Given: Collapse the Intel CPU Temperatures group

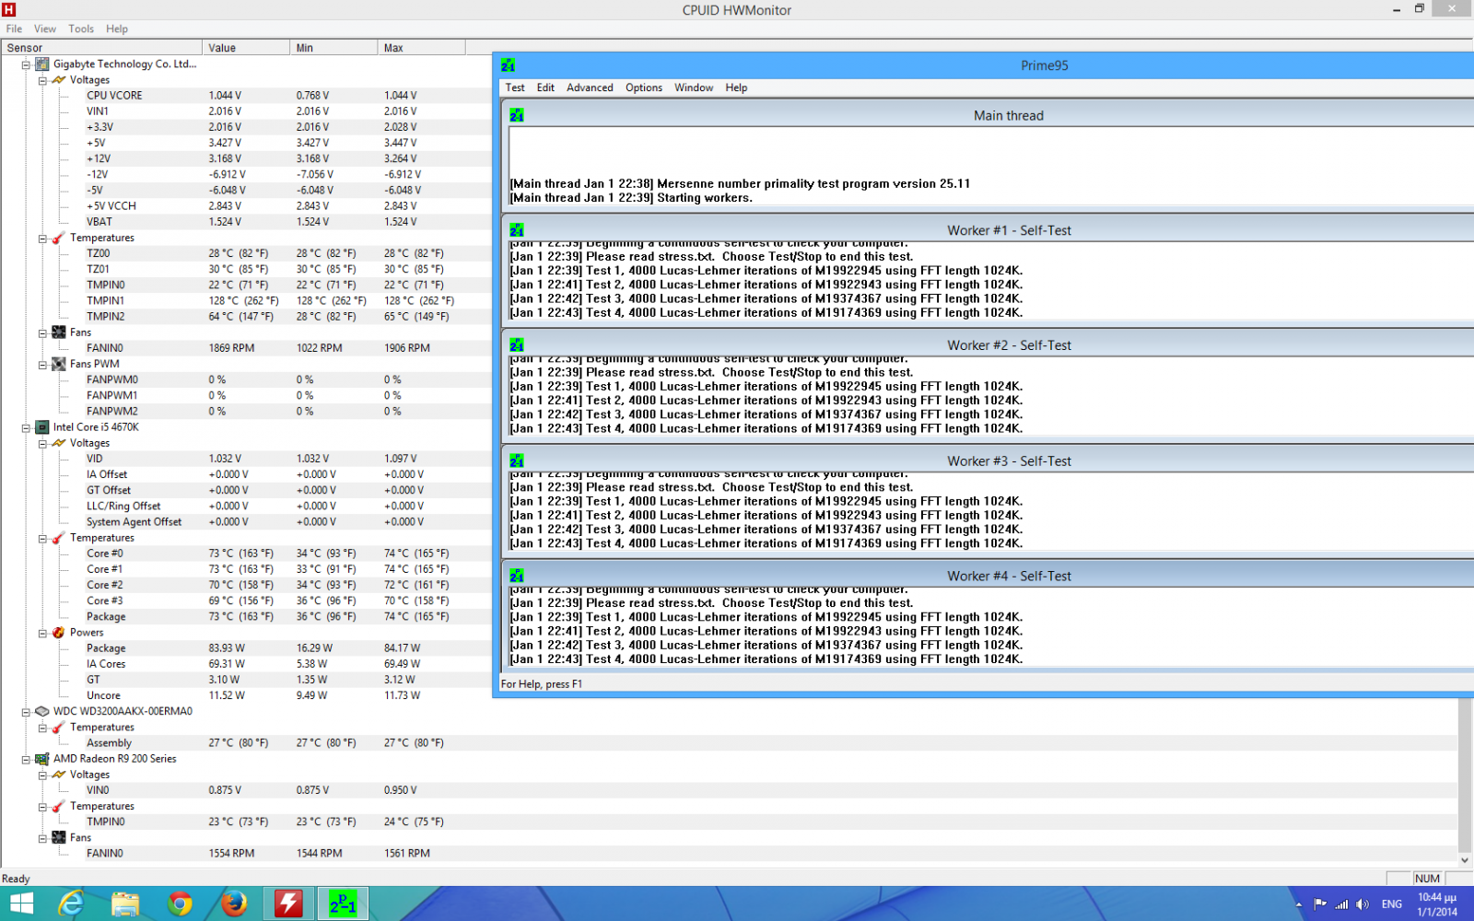Looking at the screenshot, I should pos(42,538).
